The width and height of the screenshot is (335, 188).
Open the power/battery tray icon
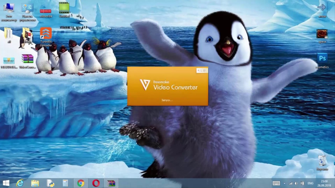(x=302, y=183)
